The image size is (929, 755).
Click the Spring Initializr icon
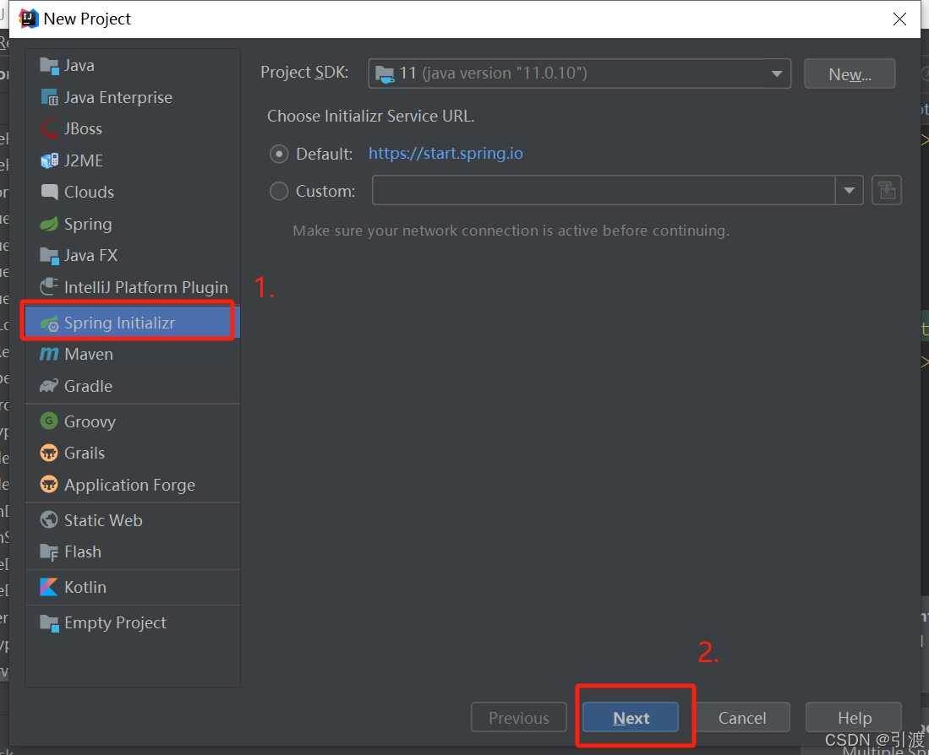pyautogui.click(x=48, y=323)
